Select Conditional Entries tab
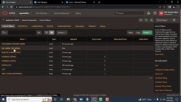 (x=64, y=26)
